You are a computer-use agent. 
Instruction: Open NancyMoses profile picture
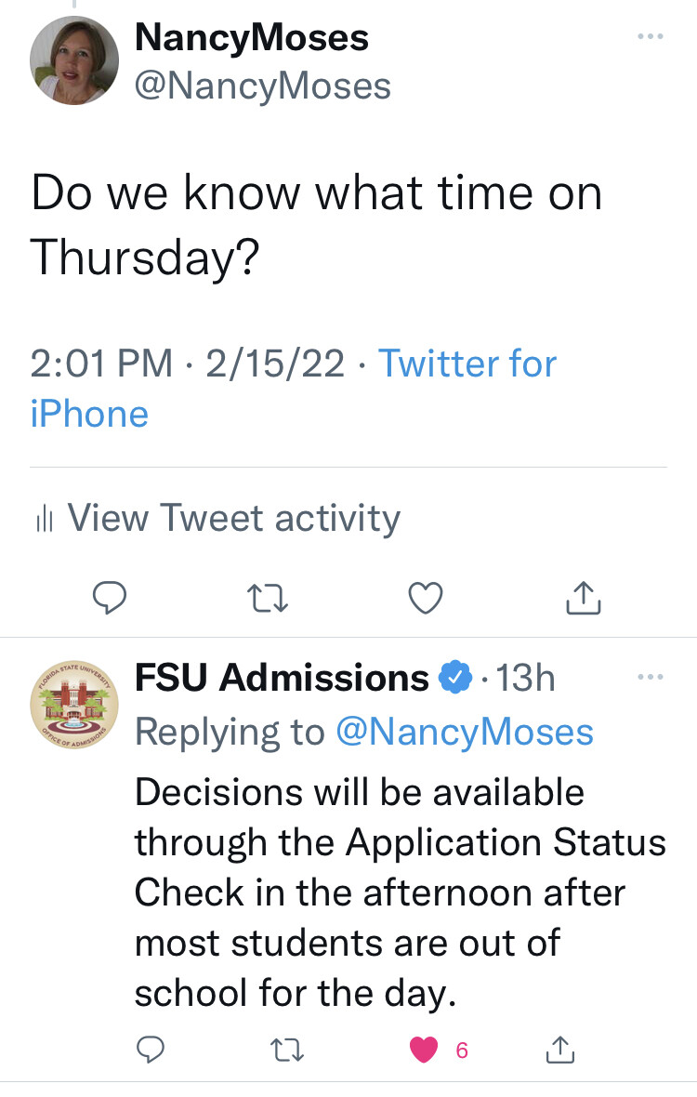click(73, 59)
